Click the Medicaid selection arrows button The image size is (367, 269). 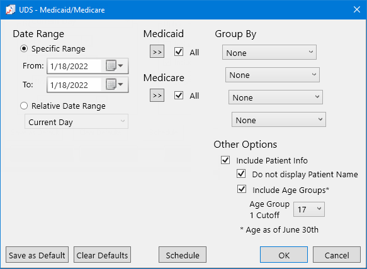(x=157, y=52)
